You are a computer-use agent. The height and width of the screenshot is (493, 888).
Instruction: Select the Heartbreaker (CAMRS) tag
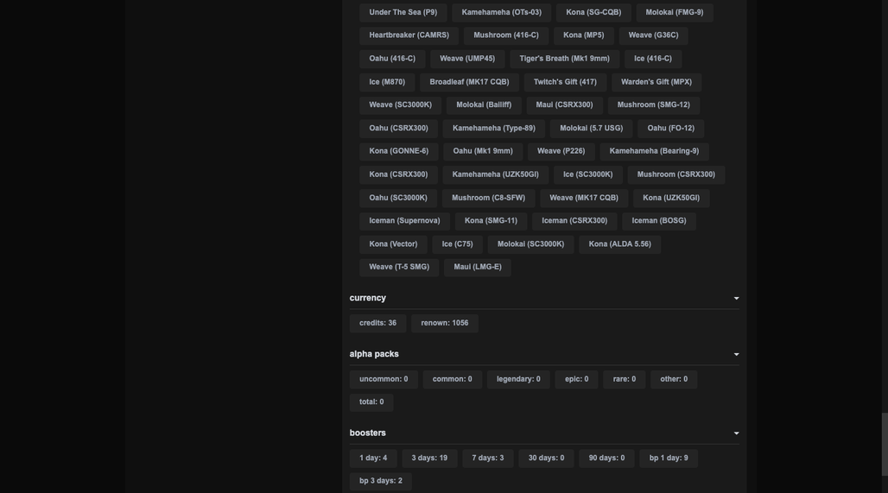click(409, 35)
